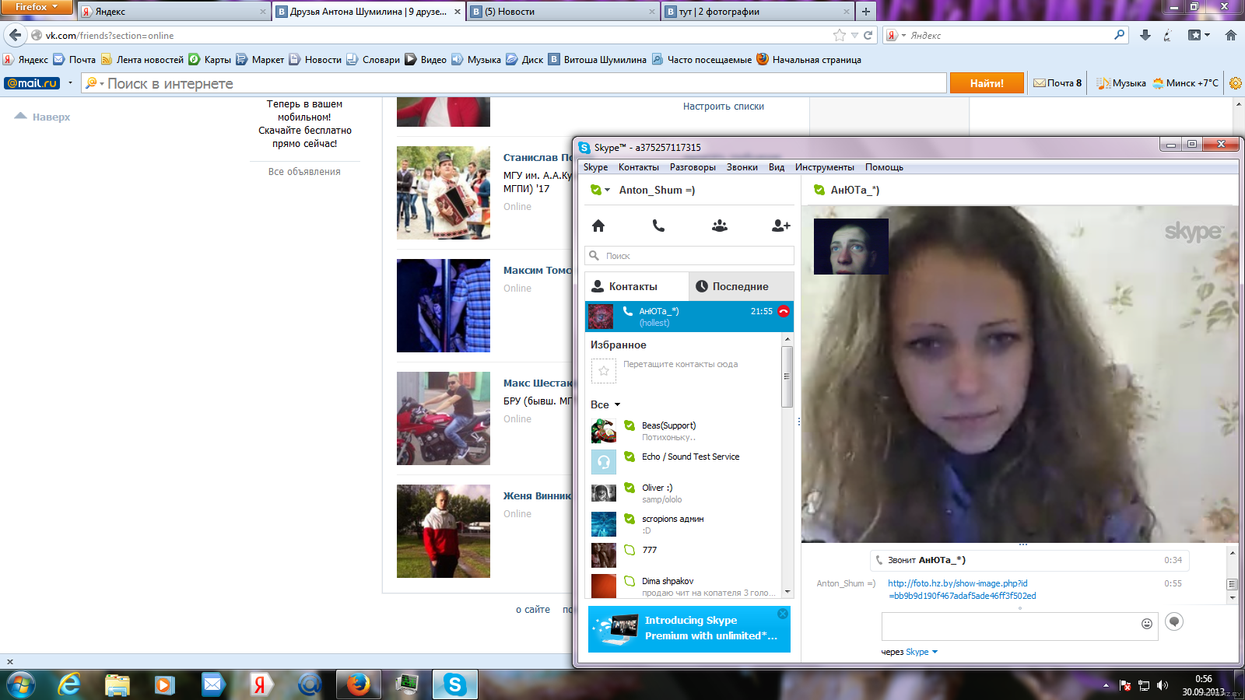This screenshot has height=700, width=1245.
Task: Open Часто посещаемые bookmark
Action: (702, 60)
